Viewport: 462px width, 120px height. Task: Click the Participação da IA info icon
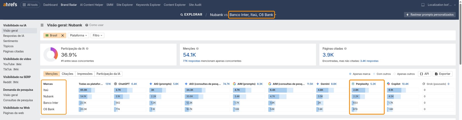tap(87, 49)
